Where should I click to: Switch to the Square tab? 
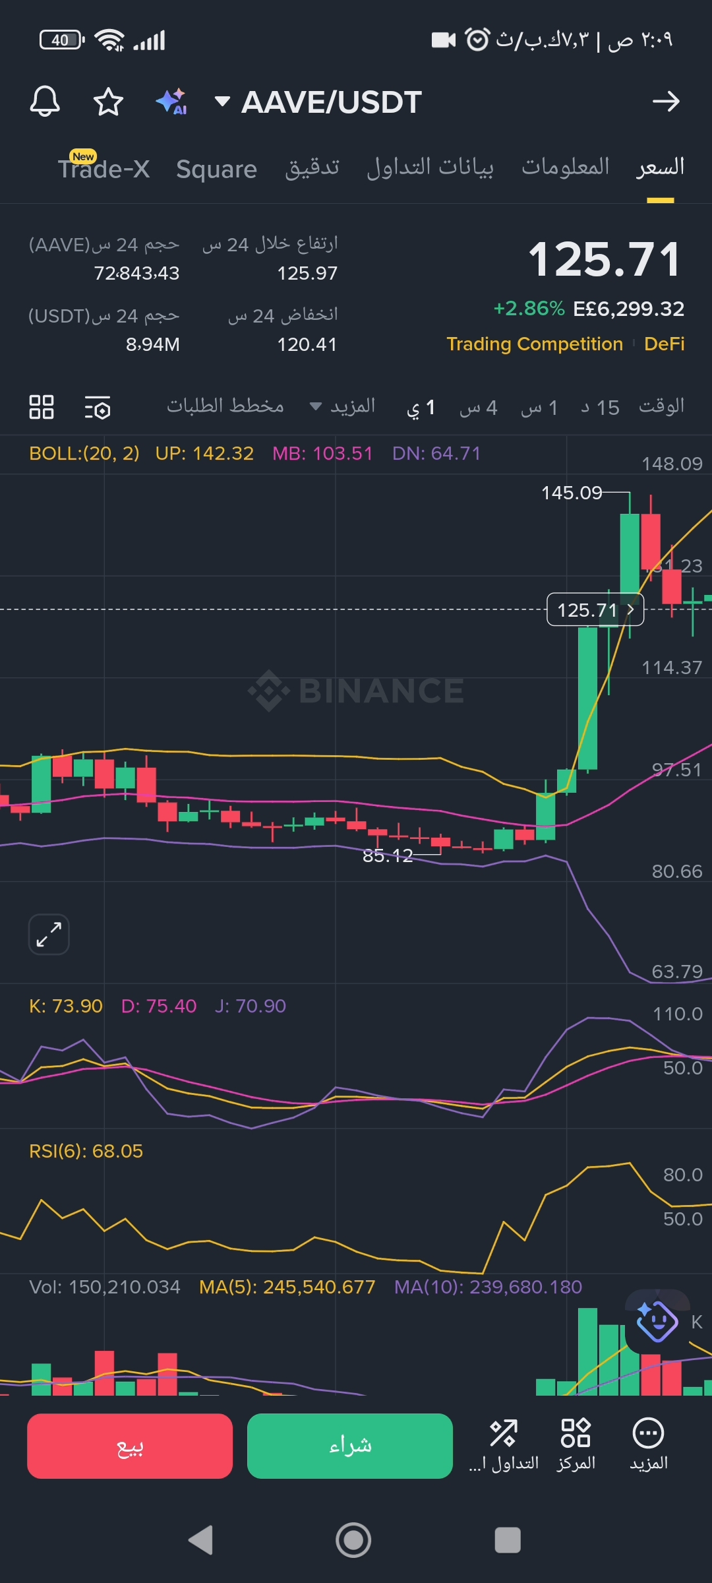coord(216,170)
